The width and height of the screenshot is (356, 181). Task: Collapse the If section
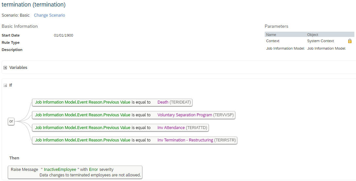point(5,85)
